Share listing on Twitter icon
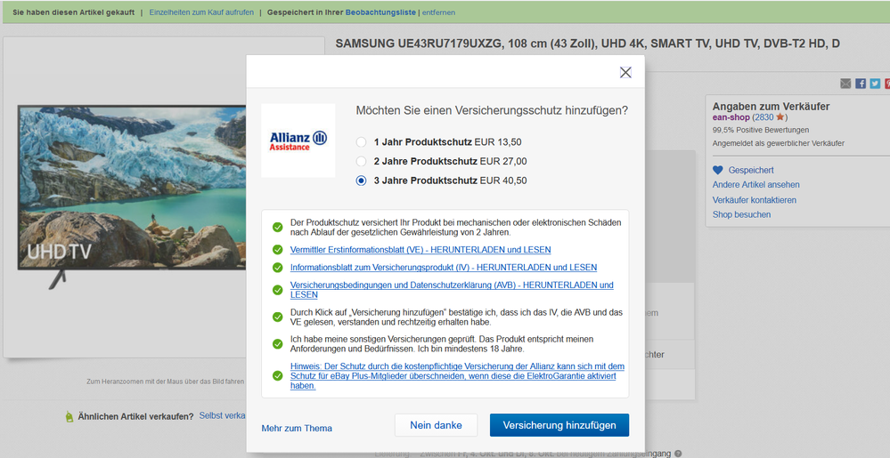This screenshot has width=890, height=458. (875, 84)
